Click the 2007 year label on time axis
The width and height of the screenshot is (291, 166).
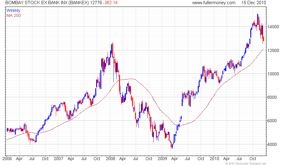58,159
